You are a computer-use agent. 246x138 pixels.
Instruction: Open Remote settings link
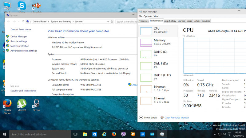(x=19, y=41)
